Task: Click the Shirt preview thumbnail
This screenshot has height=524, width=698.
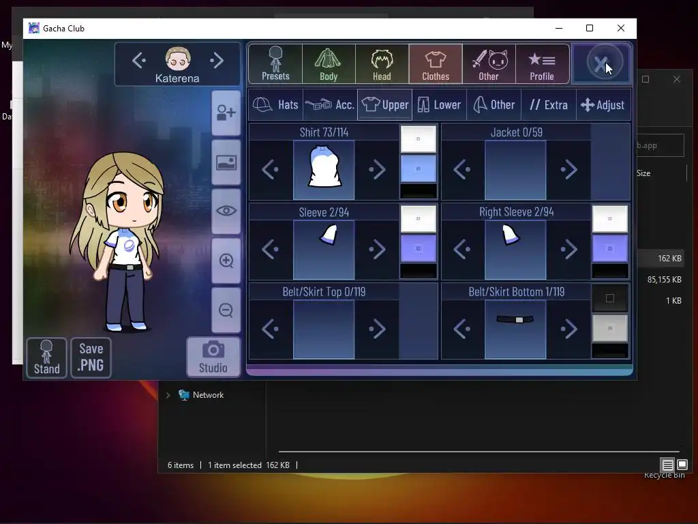Action: (x=324, y=170)
